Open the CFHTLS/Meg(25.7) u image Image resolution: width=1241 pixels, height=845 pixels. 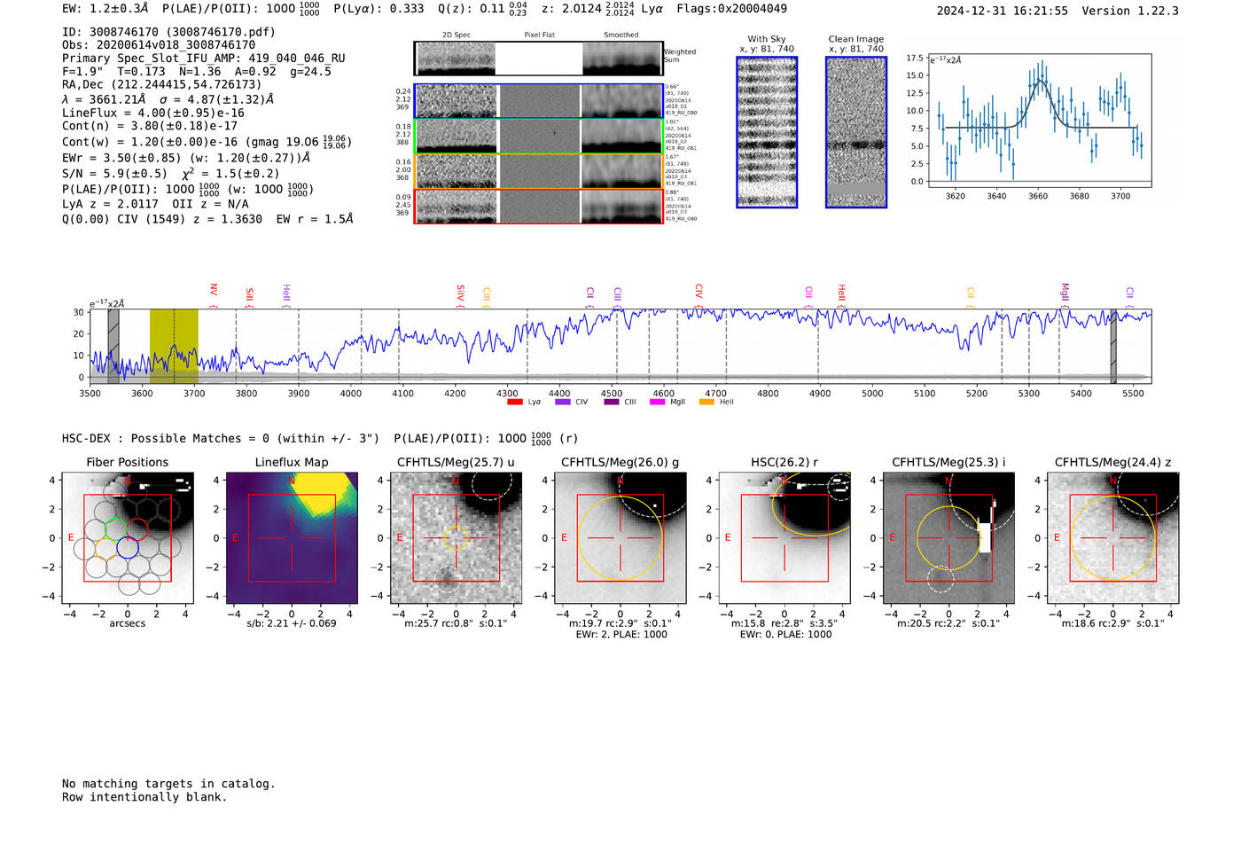click(456, 537)
